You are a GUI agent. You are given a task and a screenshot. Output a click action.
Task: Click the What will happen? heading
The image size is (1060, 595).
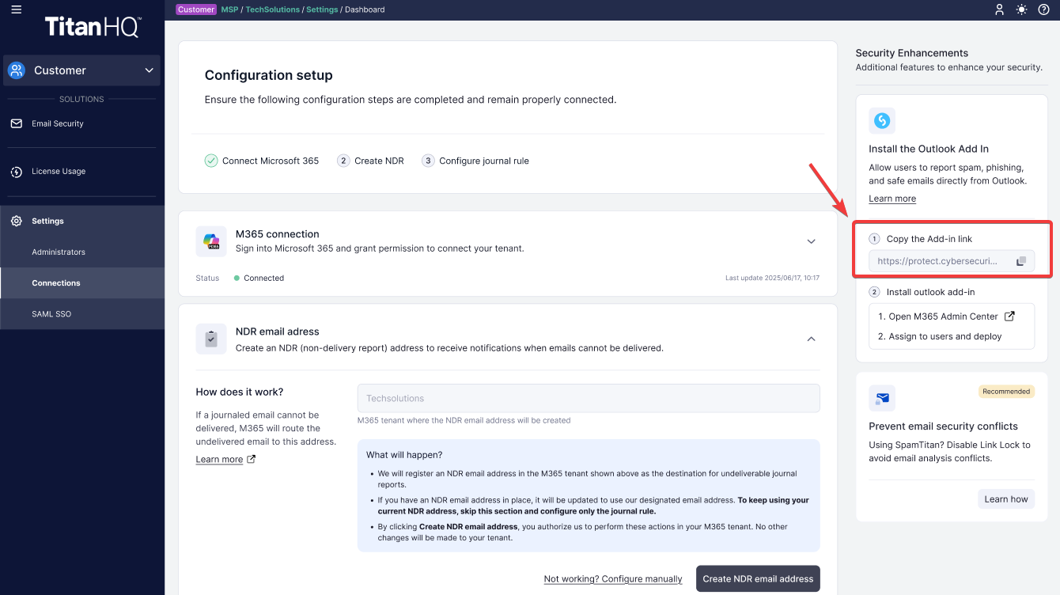pos(404,455)
